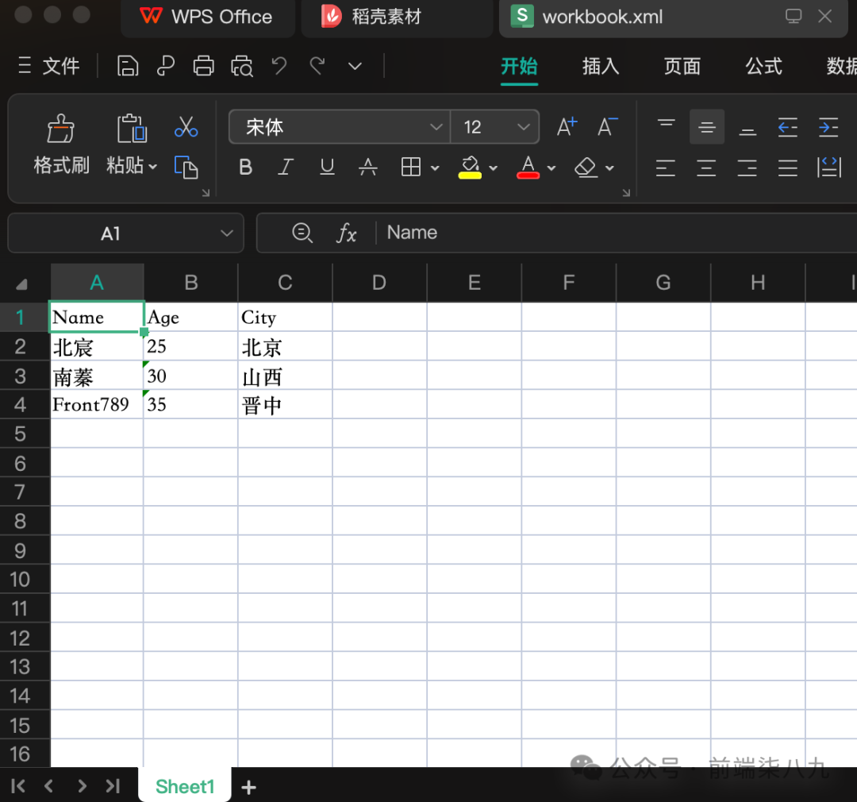Open the font size dropdown
857x802 pixels.
click(x=523, y=127)
